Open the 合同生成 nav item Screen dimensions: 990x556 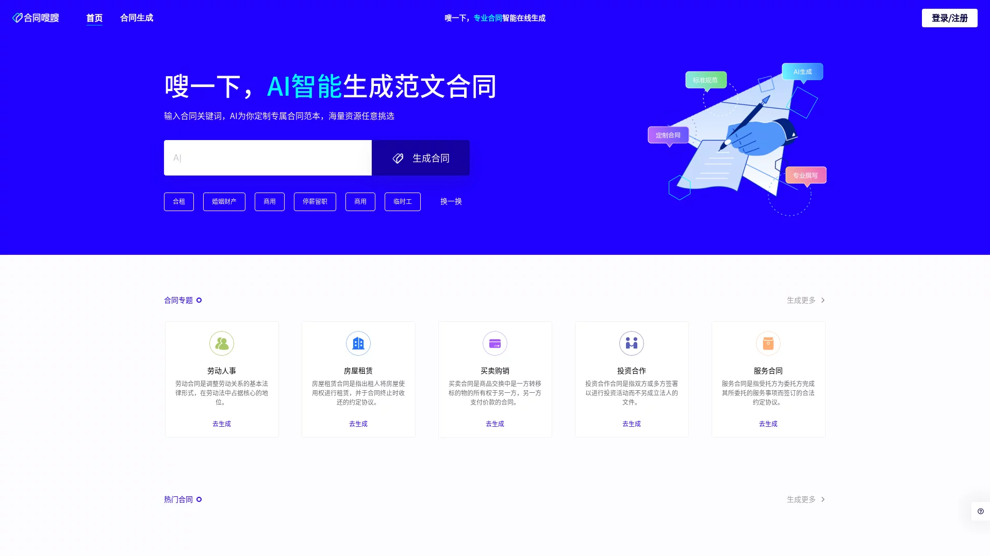coord(136,18)
